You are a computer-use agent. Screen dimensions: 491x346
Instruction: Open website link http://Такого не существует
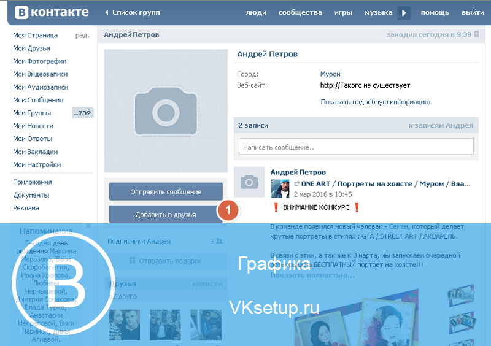click(x=365, y=85)
